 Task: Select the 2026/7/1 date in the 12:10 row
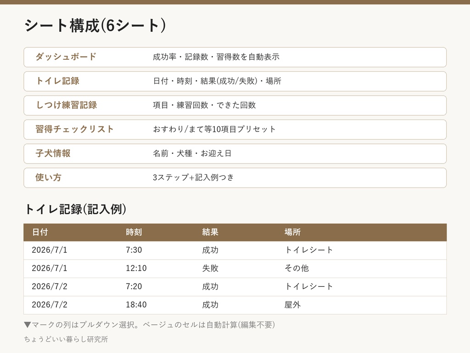point(50,268)
